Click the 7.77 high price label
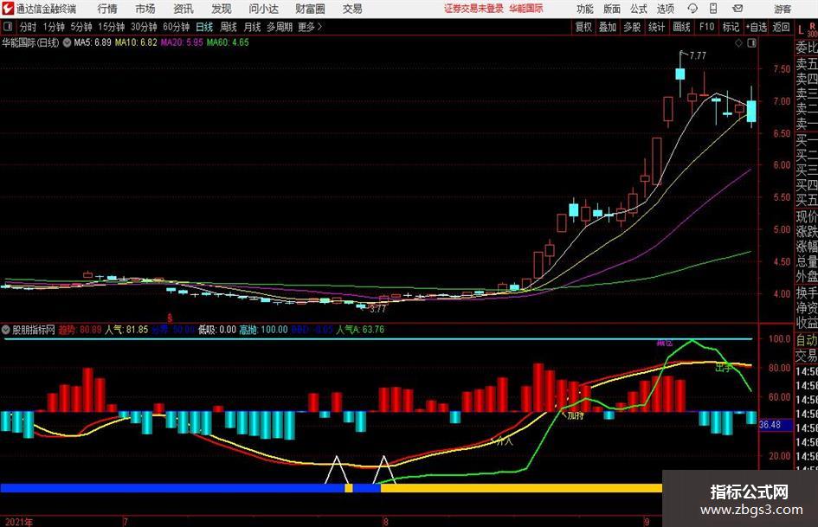 [x=698, y=55]
